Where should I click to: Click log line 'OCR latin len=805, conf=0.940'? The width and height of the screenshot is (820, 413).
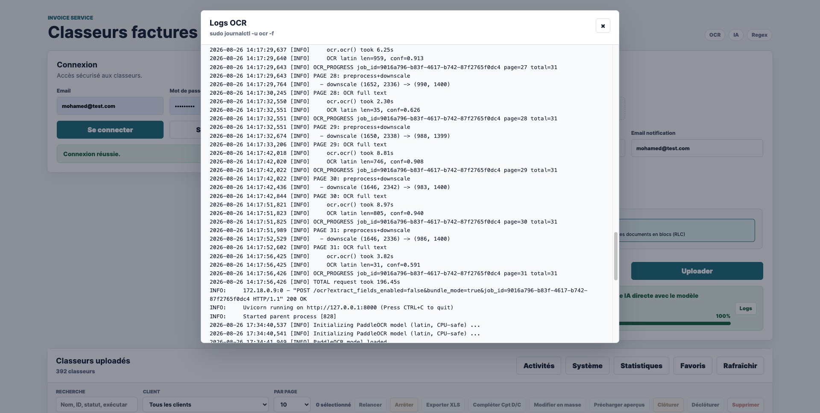pos(316,213)
